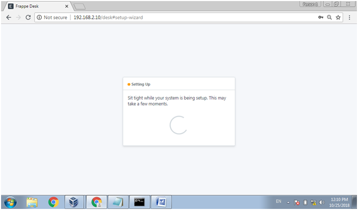Switch to the active Chrome window in taskbar
Image resolution: width=358 pixels, height=210 pixels.
[x=96, y=202]
